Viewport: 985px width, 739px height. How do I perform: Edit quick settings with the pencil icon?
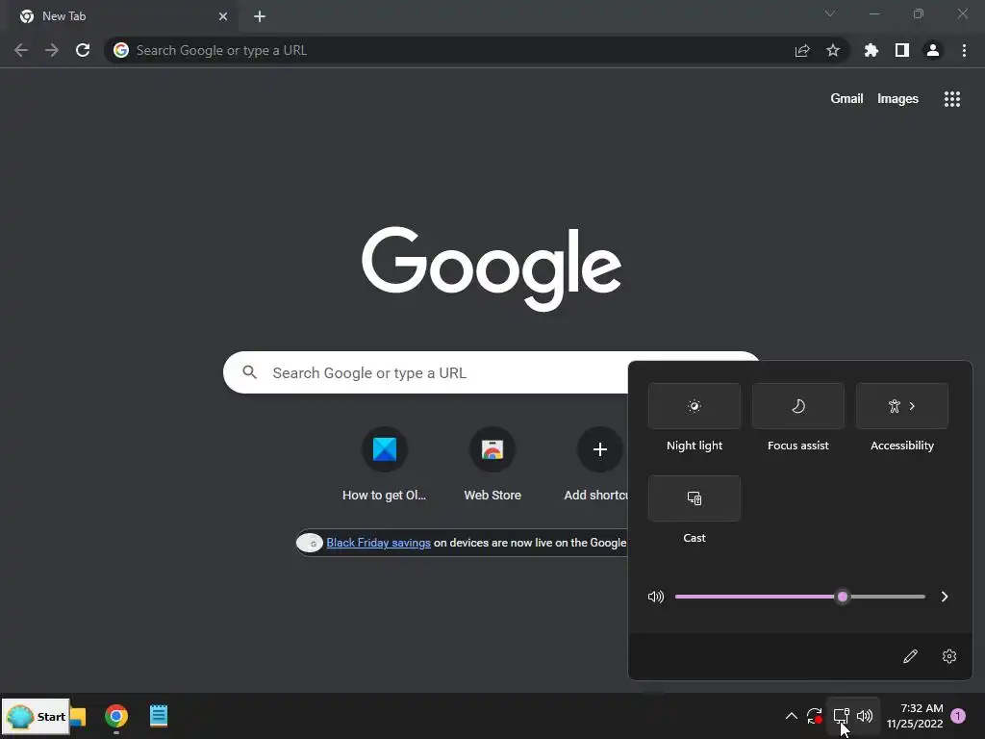point(910,656)
